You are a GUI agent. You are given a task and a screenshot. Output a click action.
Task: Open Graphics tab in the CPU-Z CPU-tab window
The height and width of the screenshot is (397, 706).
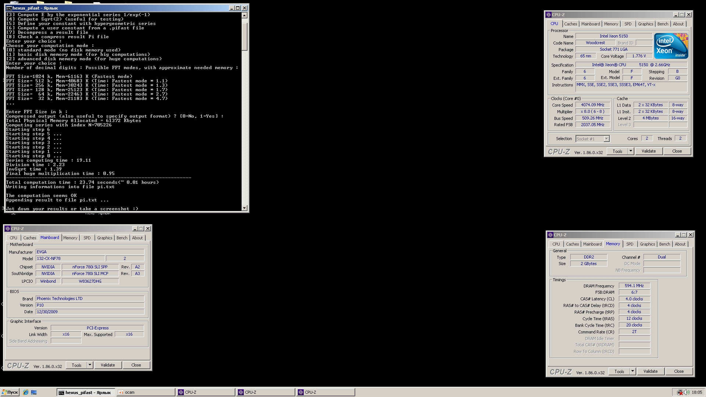click(645, 24)
